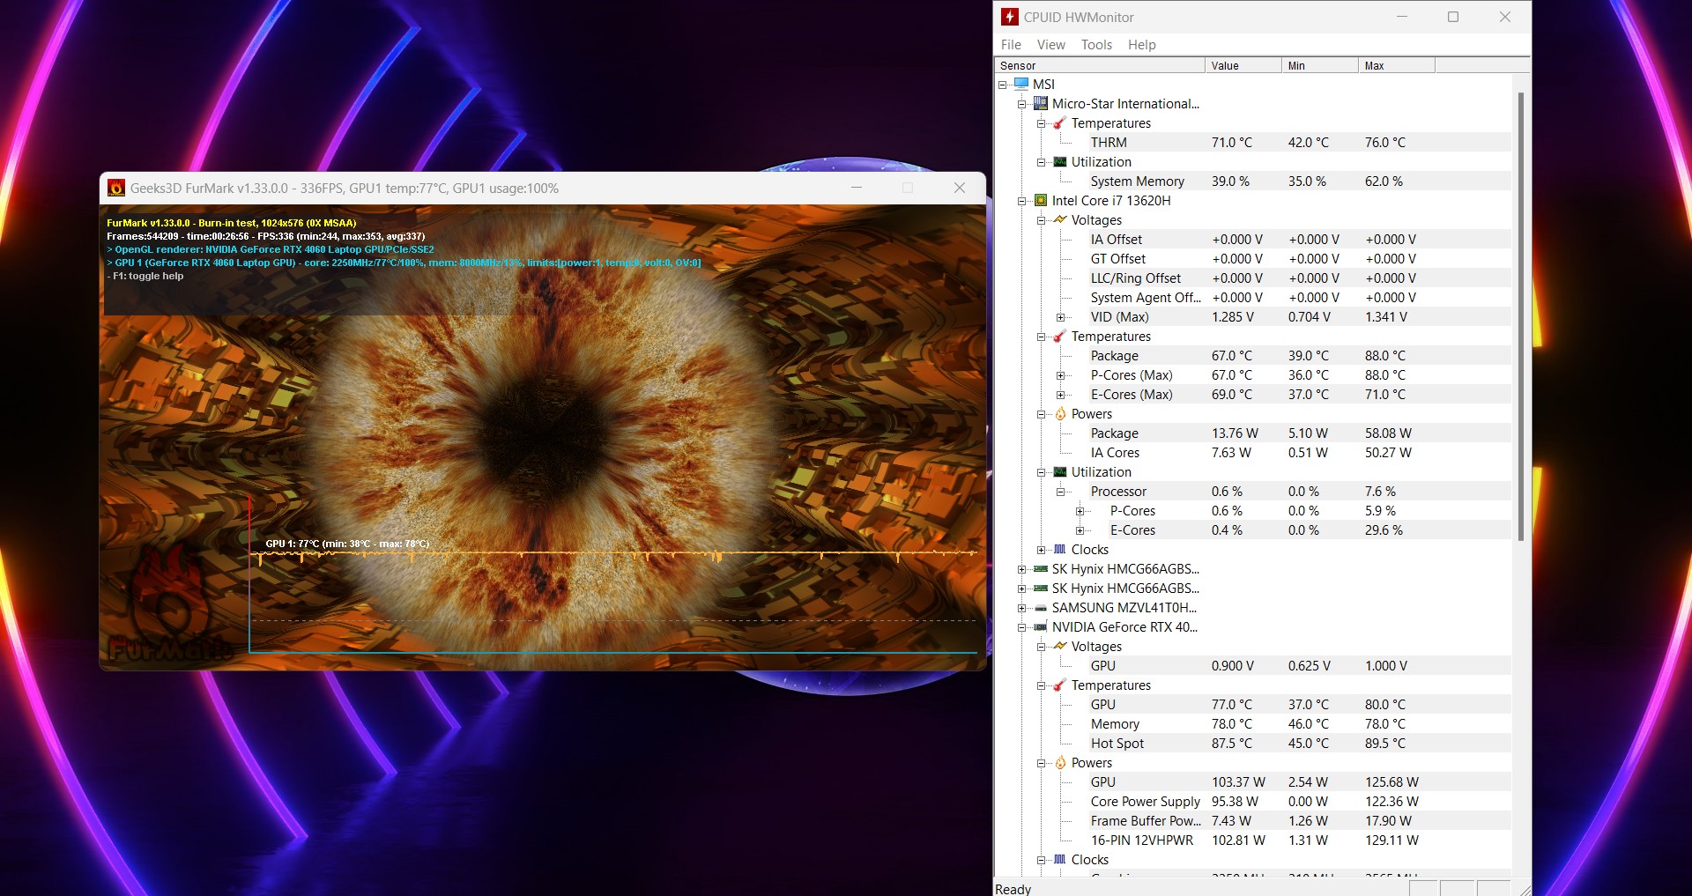Click the flame icon beside Powers
The image size is (1692, 896).
point(1059,414)
